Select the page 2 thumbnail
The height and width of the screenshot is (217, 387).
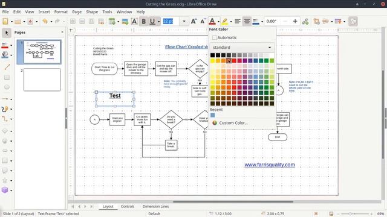42,80
